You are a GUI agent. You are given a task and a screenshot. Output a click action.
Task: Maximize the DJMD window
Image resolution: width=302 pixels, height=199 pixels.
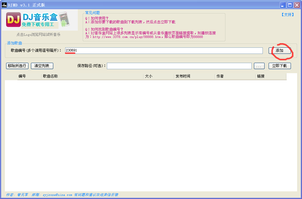pyautogui.click(x=290, y=5)
